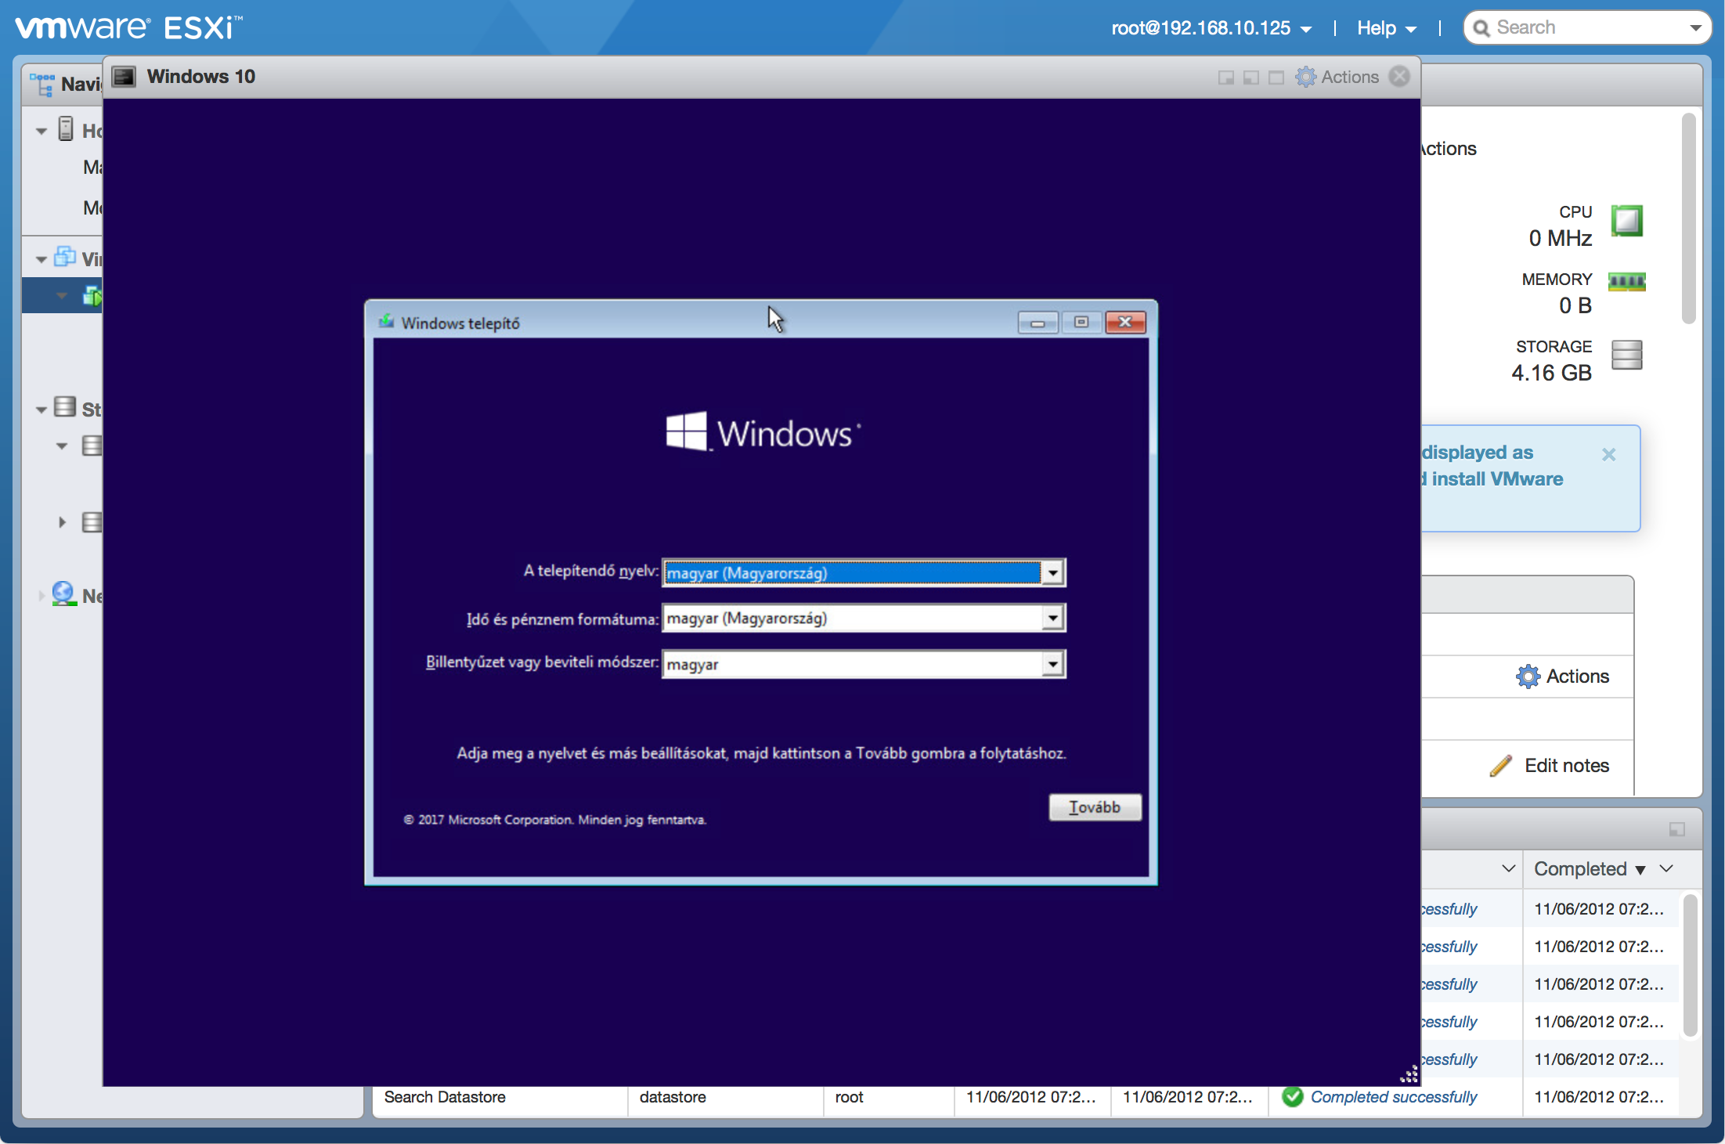
Task: Open the keyboard input method dropdown
Action: [1053, 665]
